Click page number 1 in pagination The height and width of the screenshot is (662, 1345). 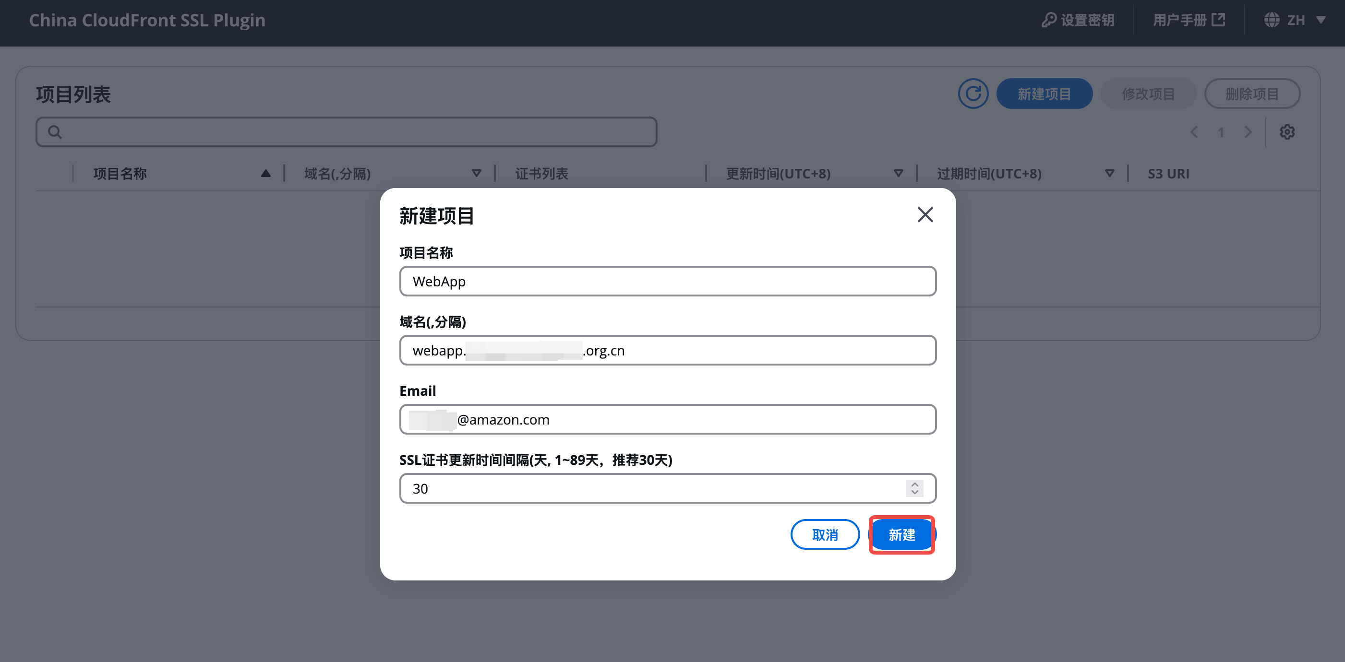(x=1221, y=132)
